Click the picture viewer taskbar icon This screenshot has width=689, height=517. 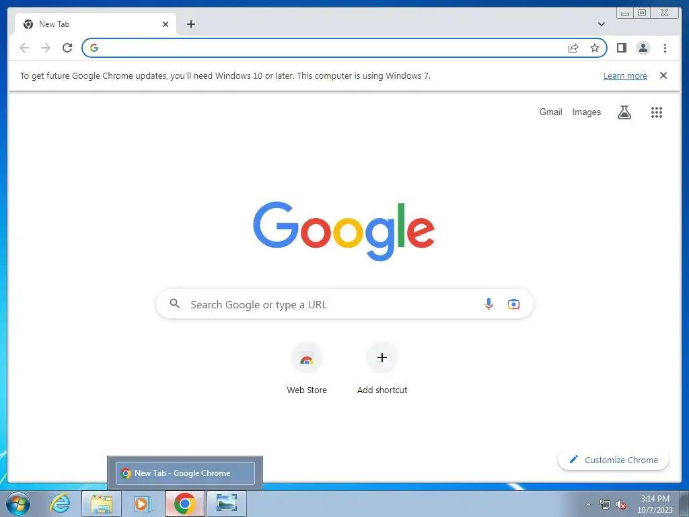226,504
